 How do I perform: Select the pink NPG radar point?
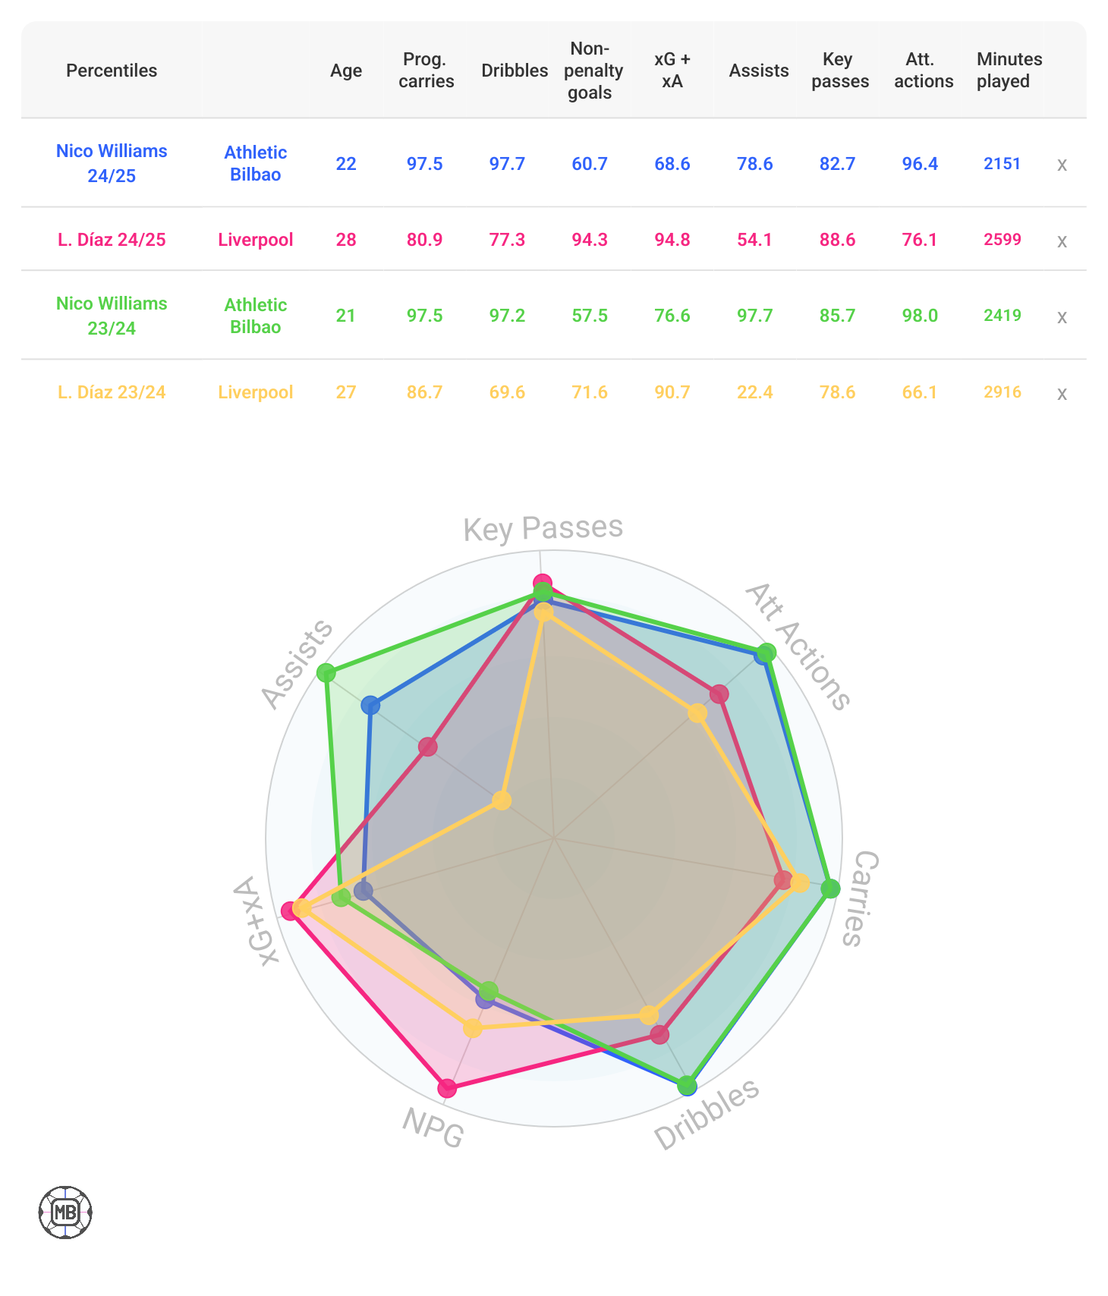tap(447, 1088)
